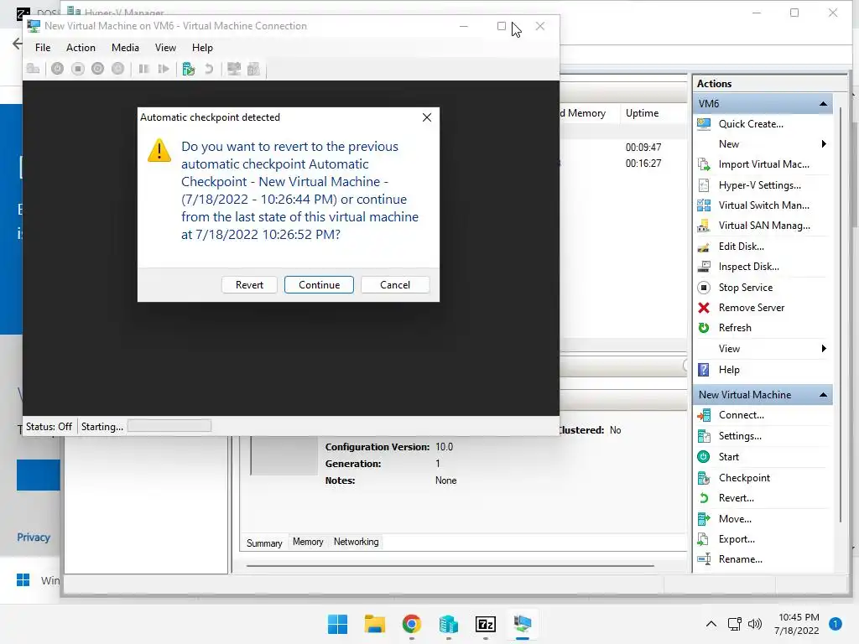859x644 pixels.
Task: Click the uptime value 00:09:47
Action: coord(643,148)
